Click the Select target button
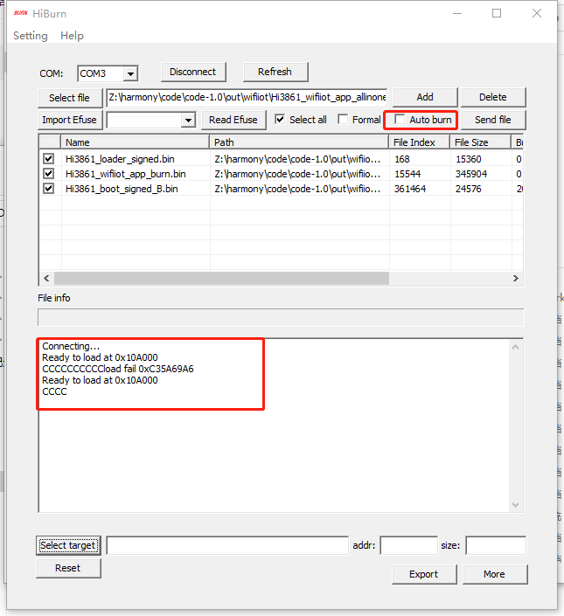Screen dimensions: 564x616 [x=68, y=546]
